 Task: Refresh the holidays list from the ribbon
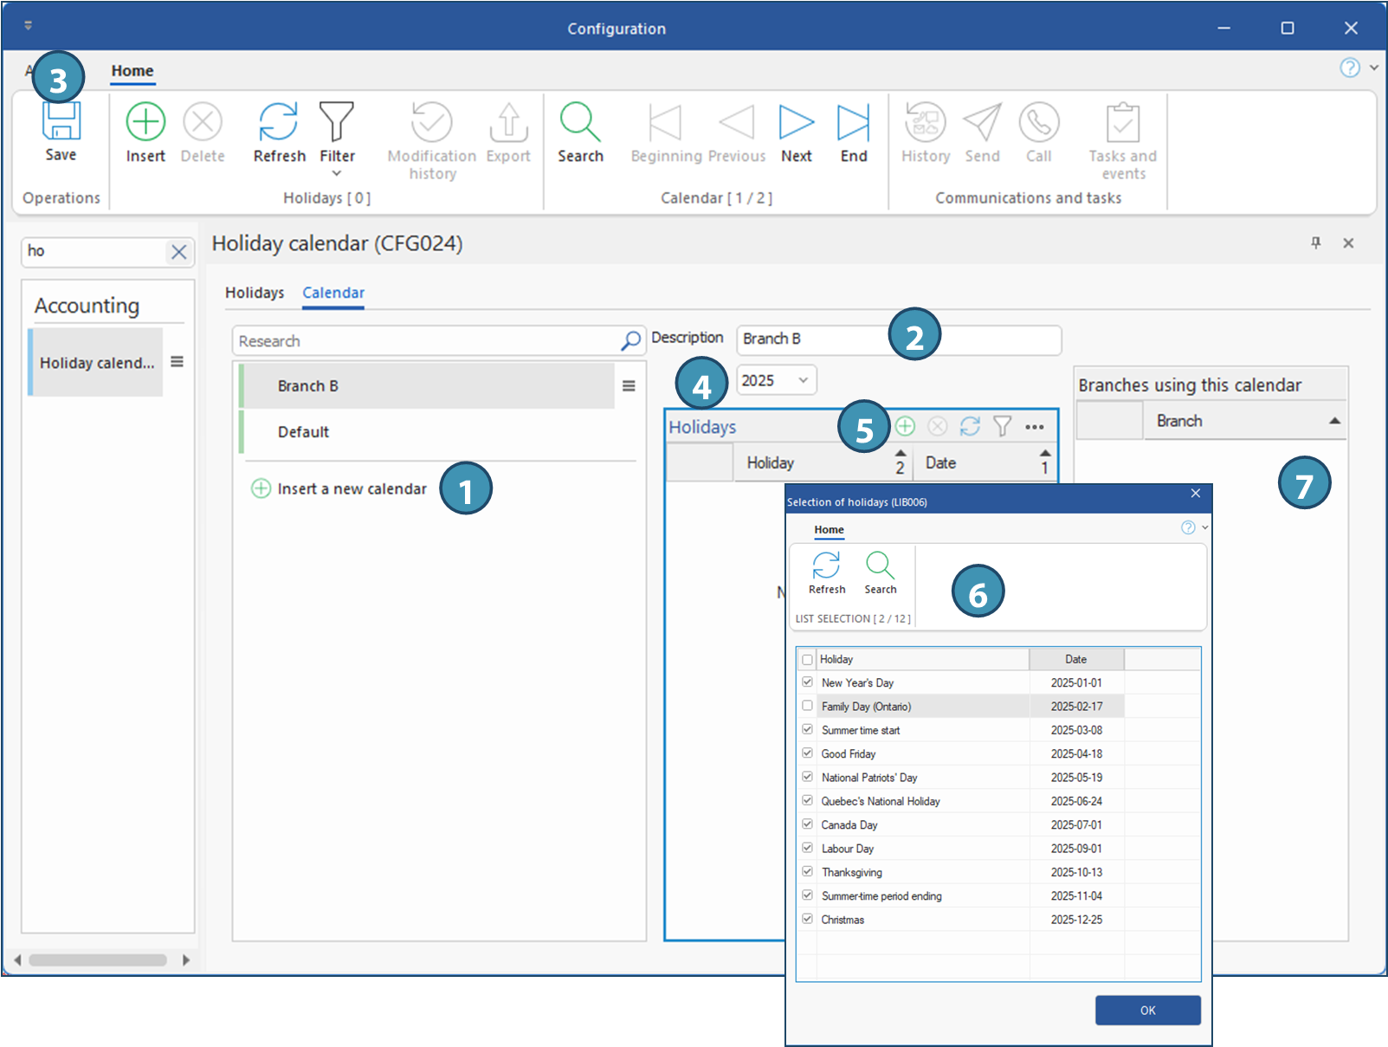pos(279,123)
